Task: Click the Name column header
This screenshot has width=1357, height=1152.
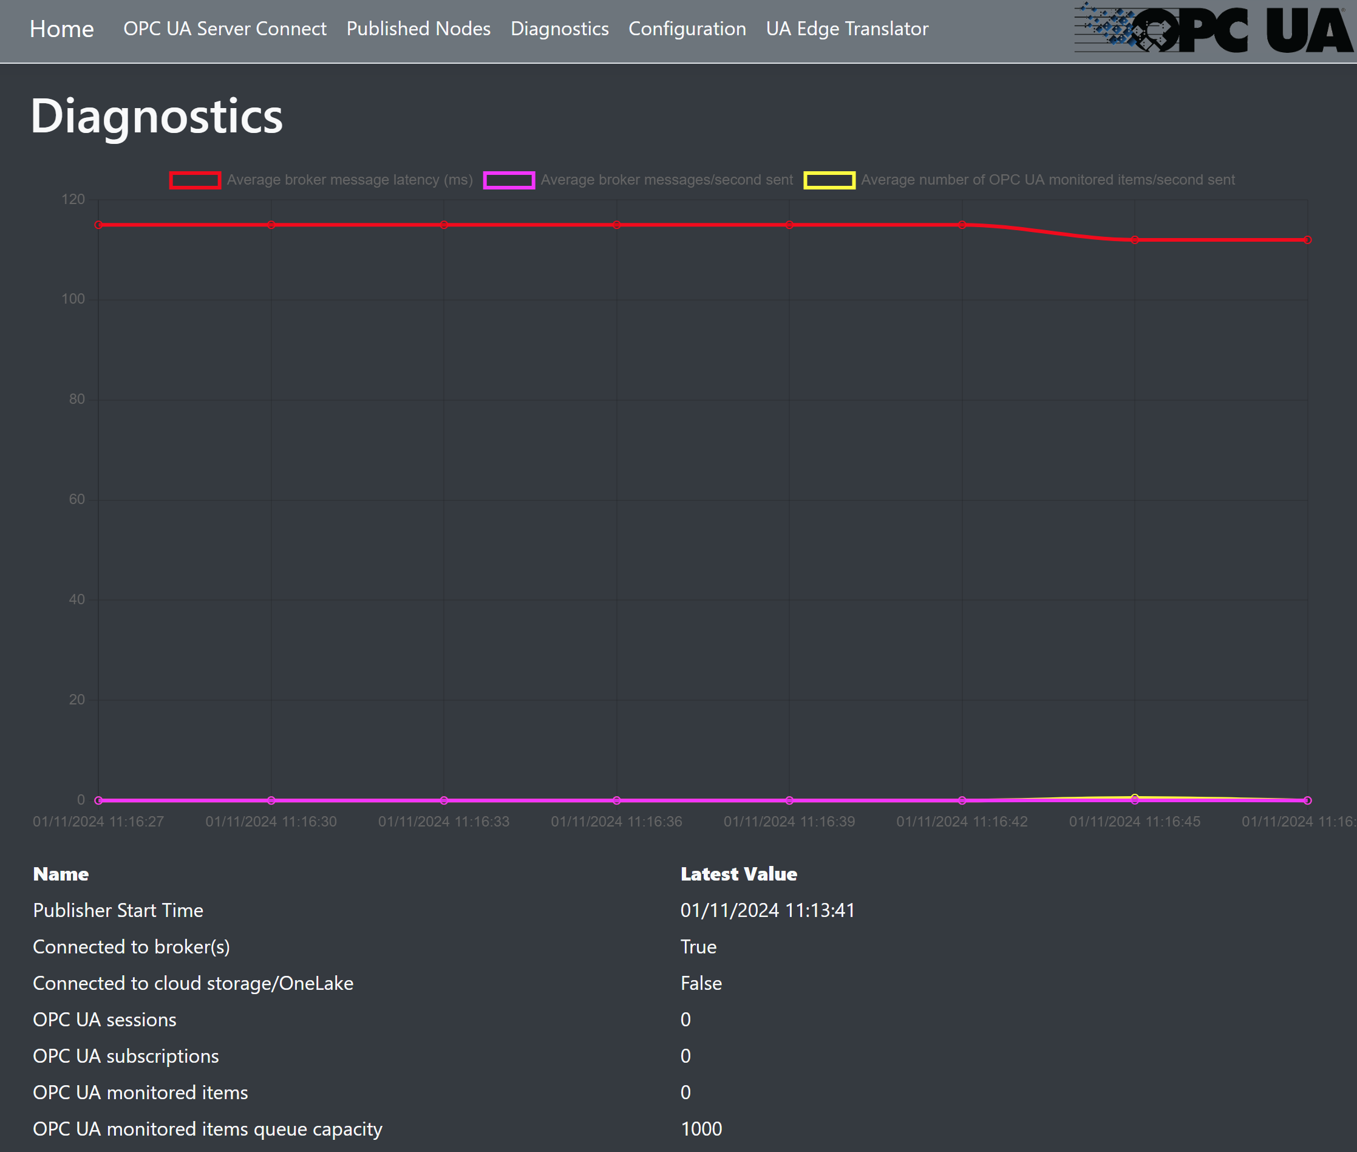Action: (61, 874)
